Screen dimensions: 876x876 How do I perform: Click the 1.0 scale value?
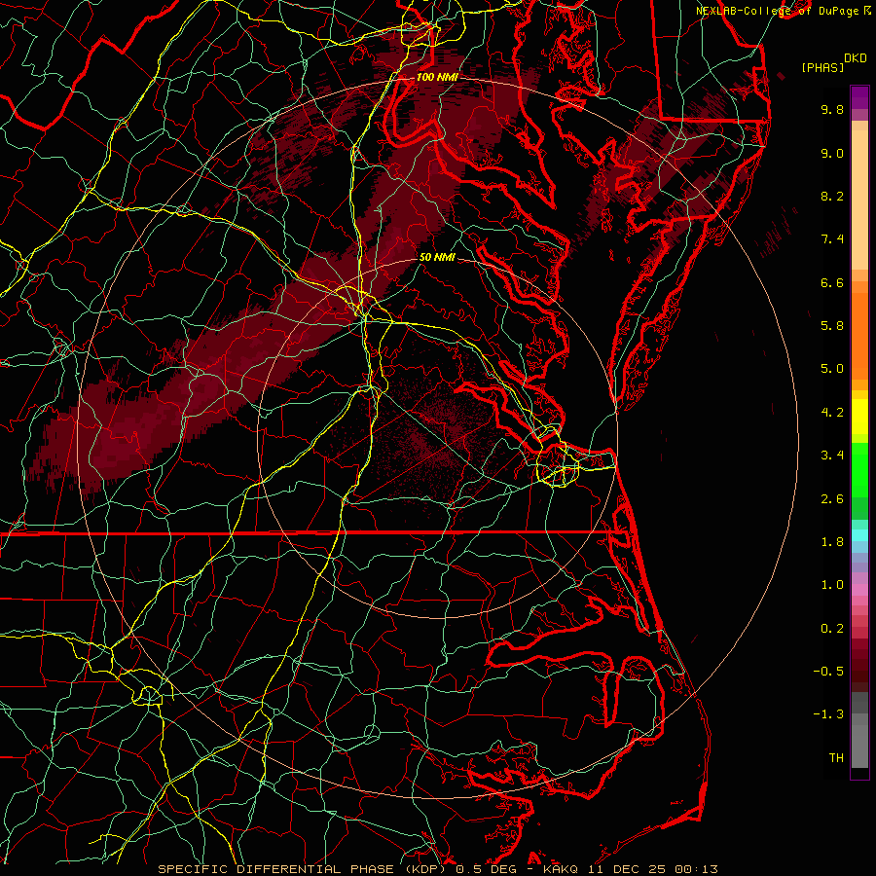tap(832, 585)
